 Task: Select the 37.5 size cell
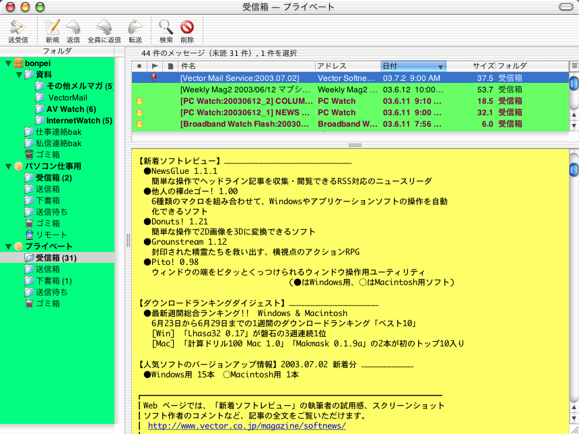click(485, 78)
